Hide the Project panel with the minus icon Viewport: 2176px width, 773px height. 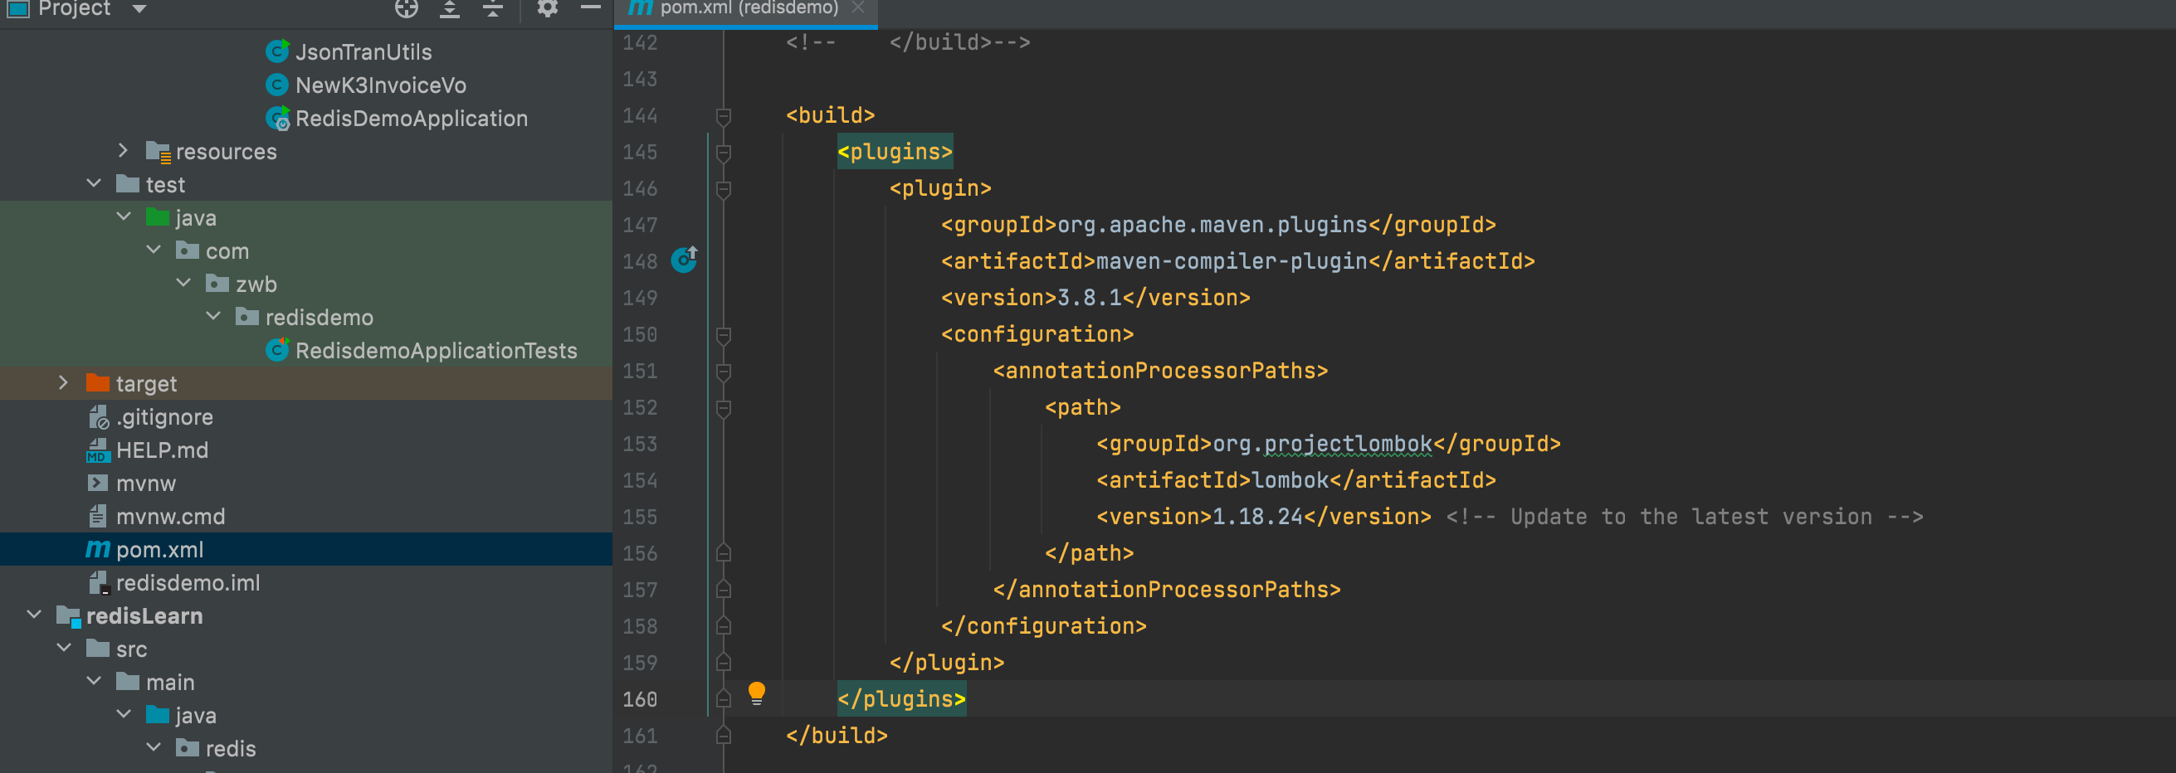tap(590, 7)
